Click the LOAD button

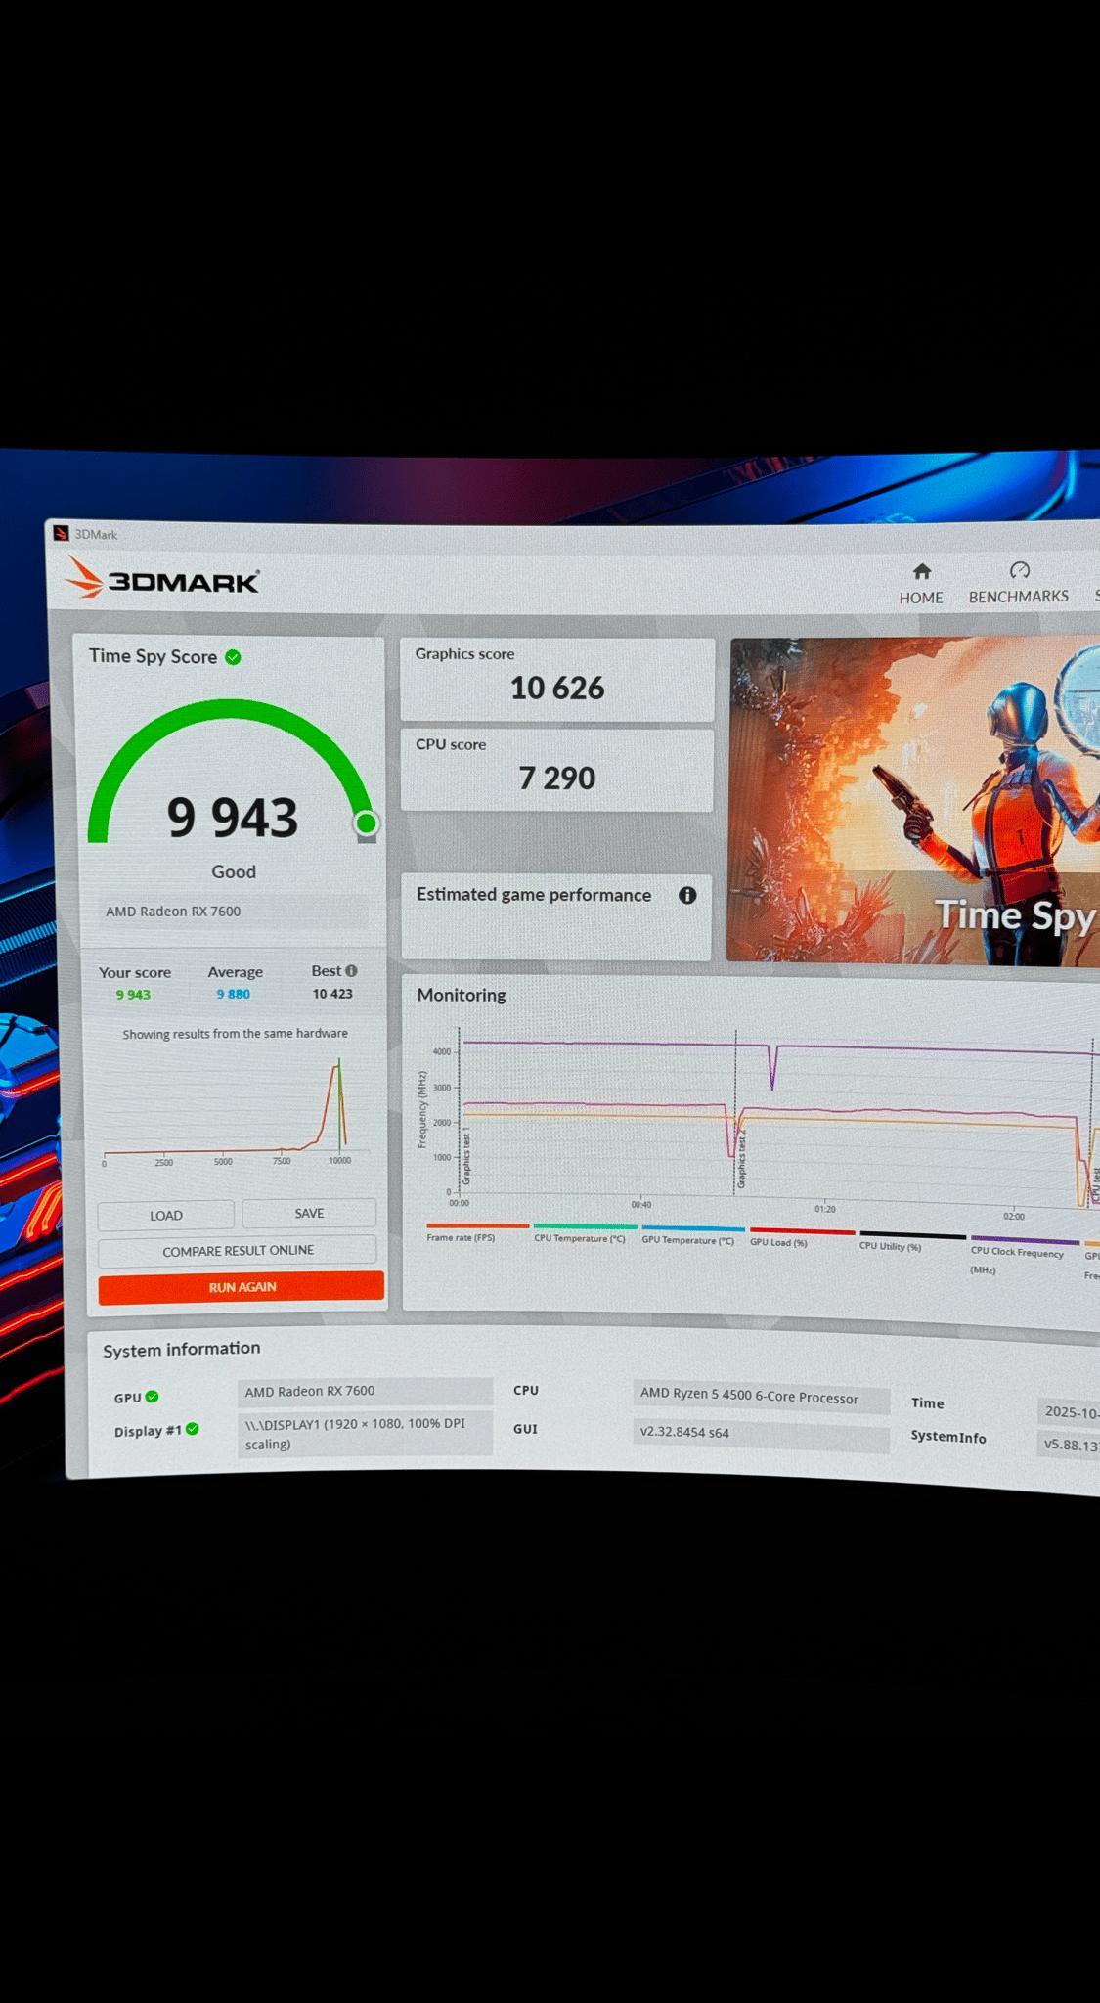[x=166, y=1215]
